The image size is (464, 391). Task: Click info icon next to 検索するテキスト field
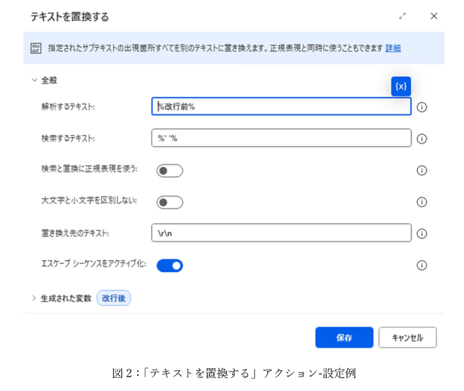[x=422, y=138]
